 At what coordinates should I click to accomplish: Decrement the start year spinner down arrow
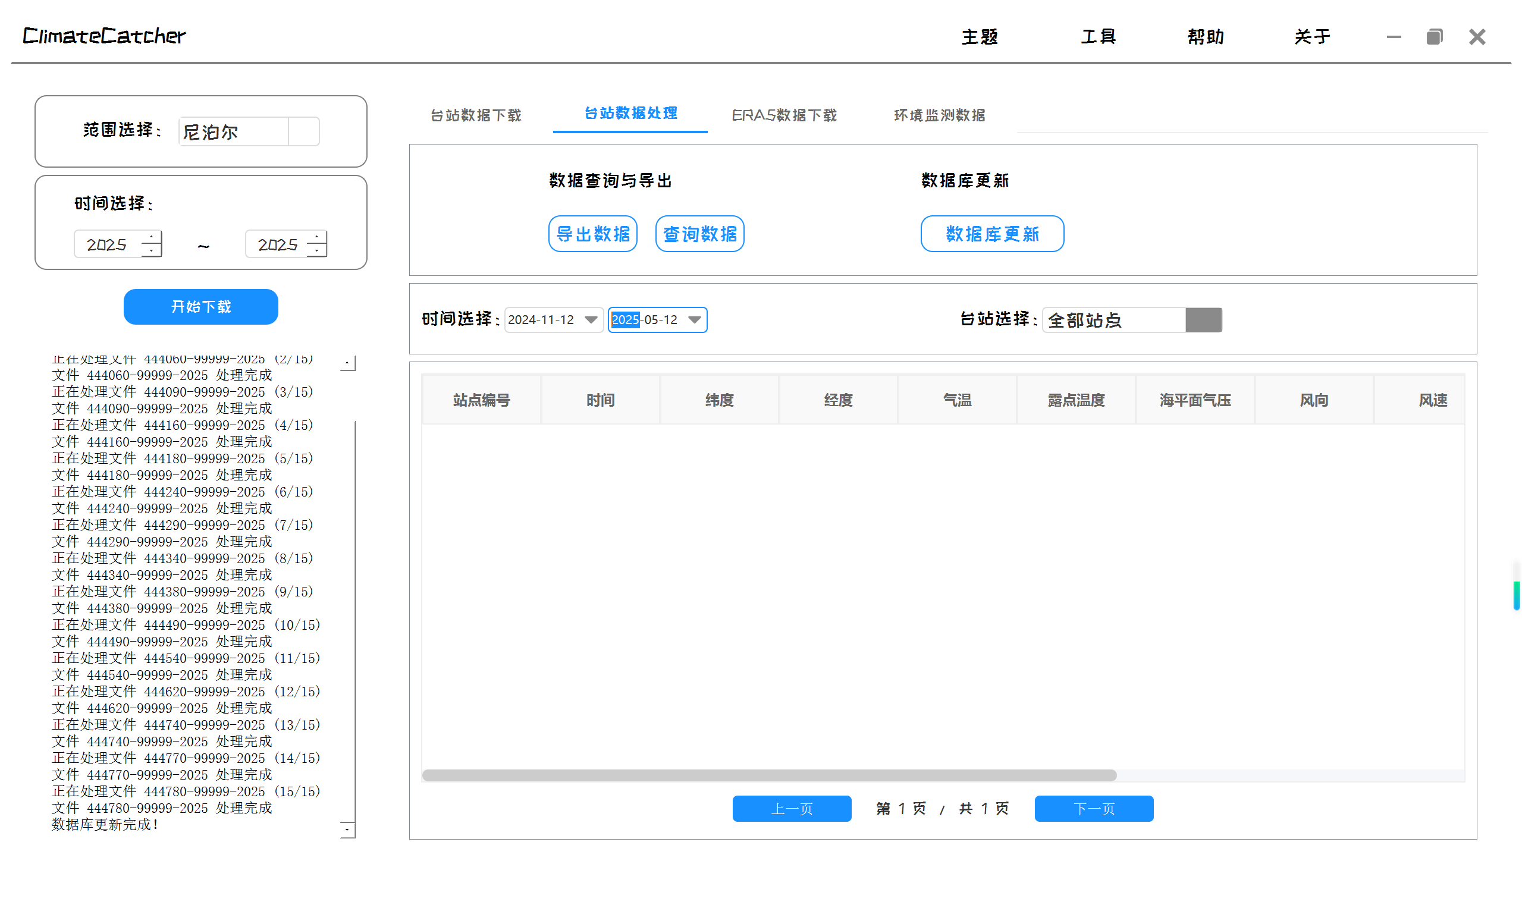click(151, 251)
